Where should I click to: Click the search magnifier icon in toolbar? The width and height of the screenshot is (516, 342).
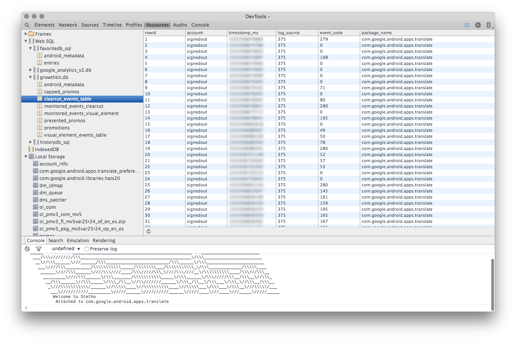coord(27,25)
